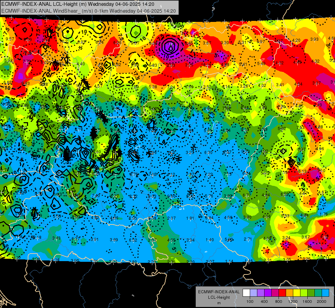Viewport: 335px width, 308px height.
Task: Click the grid value 3.41
Action: click(280, 85)
